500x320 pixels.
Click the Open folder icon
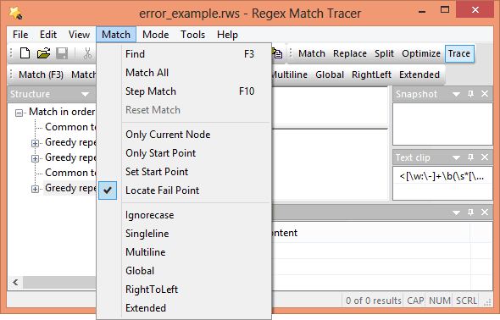[x=44, y=53]
